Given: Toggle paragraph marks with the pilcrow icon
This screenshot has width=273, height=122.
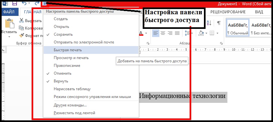Looking at the screenshot, I should 219,23.
